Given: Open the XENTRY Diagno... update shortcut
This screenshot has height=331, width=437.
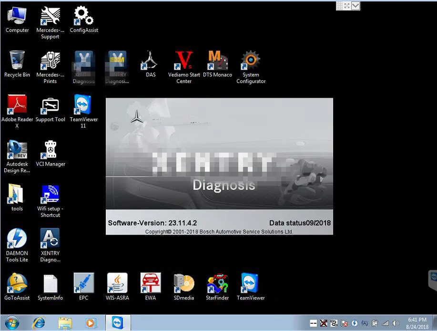Looking at the screenshot, I should click(x=50, y=246).
